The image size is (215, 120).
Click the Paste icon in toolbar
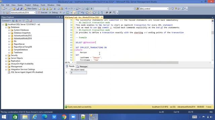coord(62,9)
